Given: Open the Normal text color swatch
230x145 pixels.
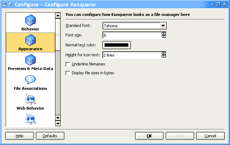Looking at the screenshot, I should tap(117, 45).
